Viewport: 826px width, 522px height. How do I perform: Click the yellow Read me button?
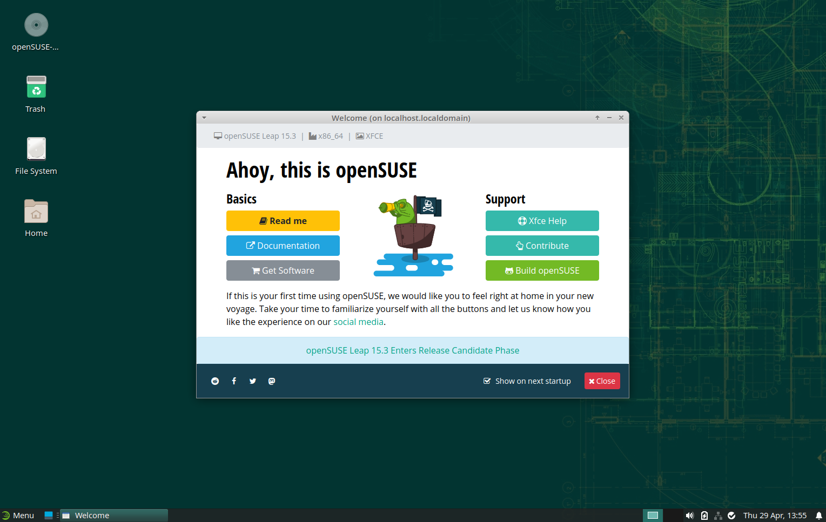point(283,221)
